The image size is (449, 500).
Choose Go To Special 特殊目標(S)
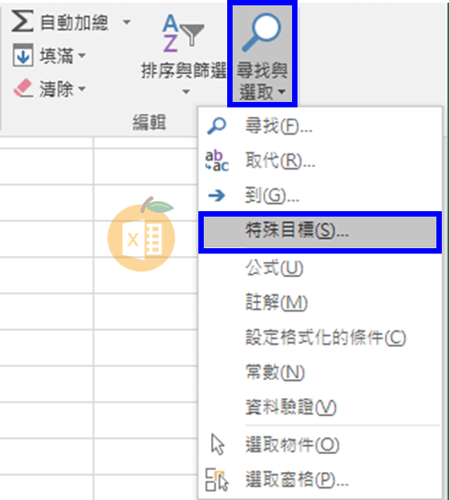pos(320,232)
